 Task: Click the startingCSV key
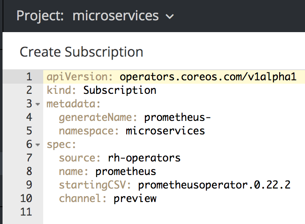click(95, 185)
